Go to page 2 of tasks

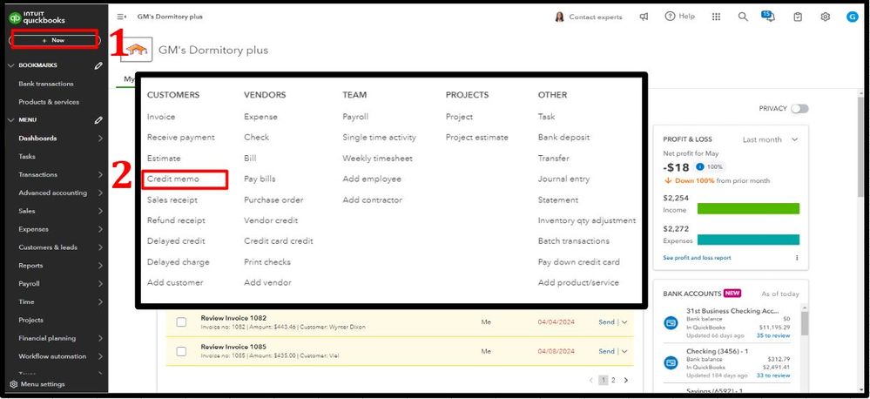612,380
